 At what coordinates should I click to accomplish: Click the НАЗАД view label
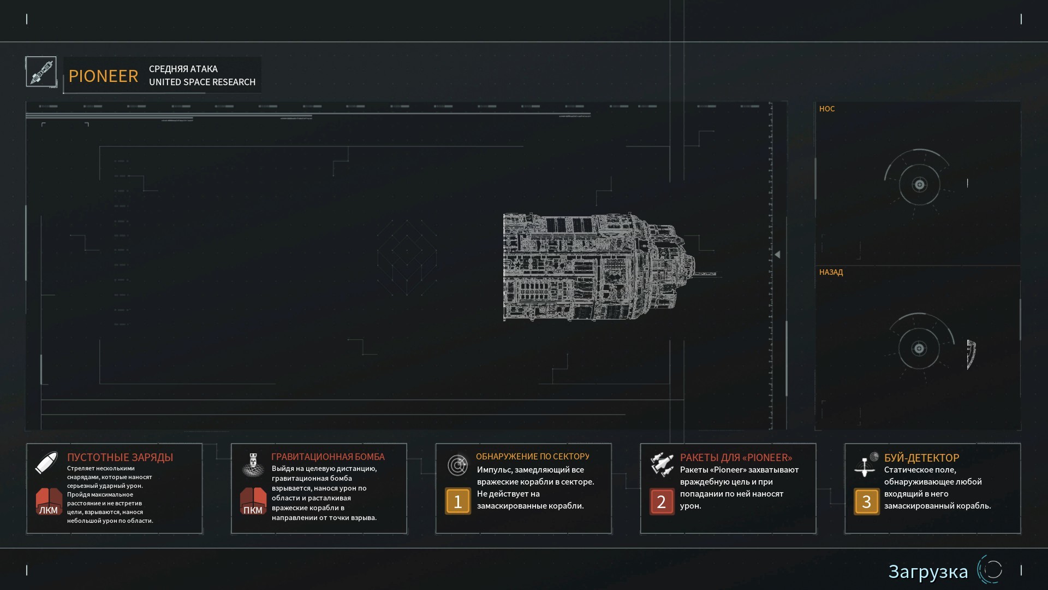coord(831,272)
